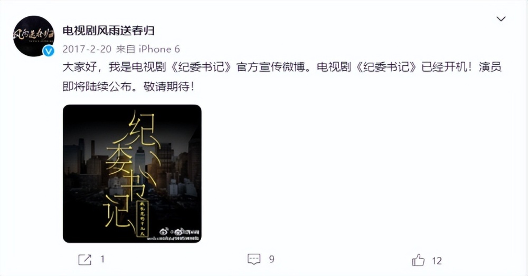Open the 2017-2-20 post timestamp
Screen dimensions: 528x276
(87, 49)
